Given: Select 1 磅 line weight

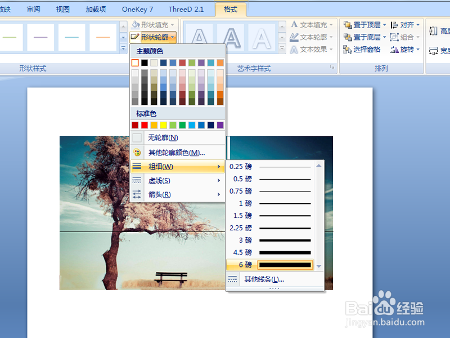Looking at the screenshot, I should click(271, 203).
